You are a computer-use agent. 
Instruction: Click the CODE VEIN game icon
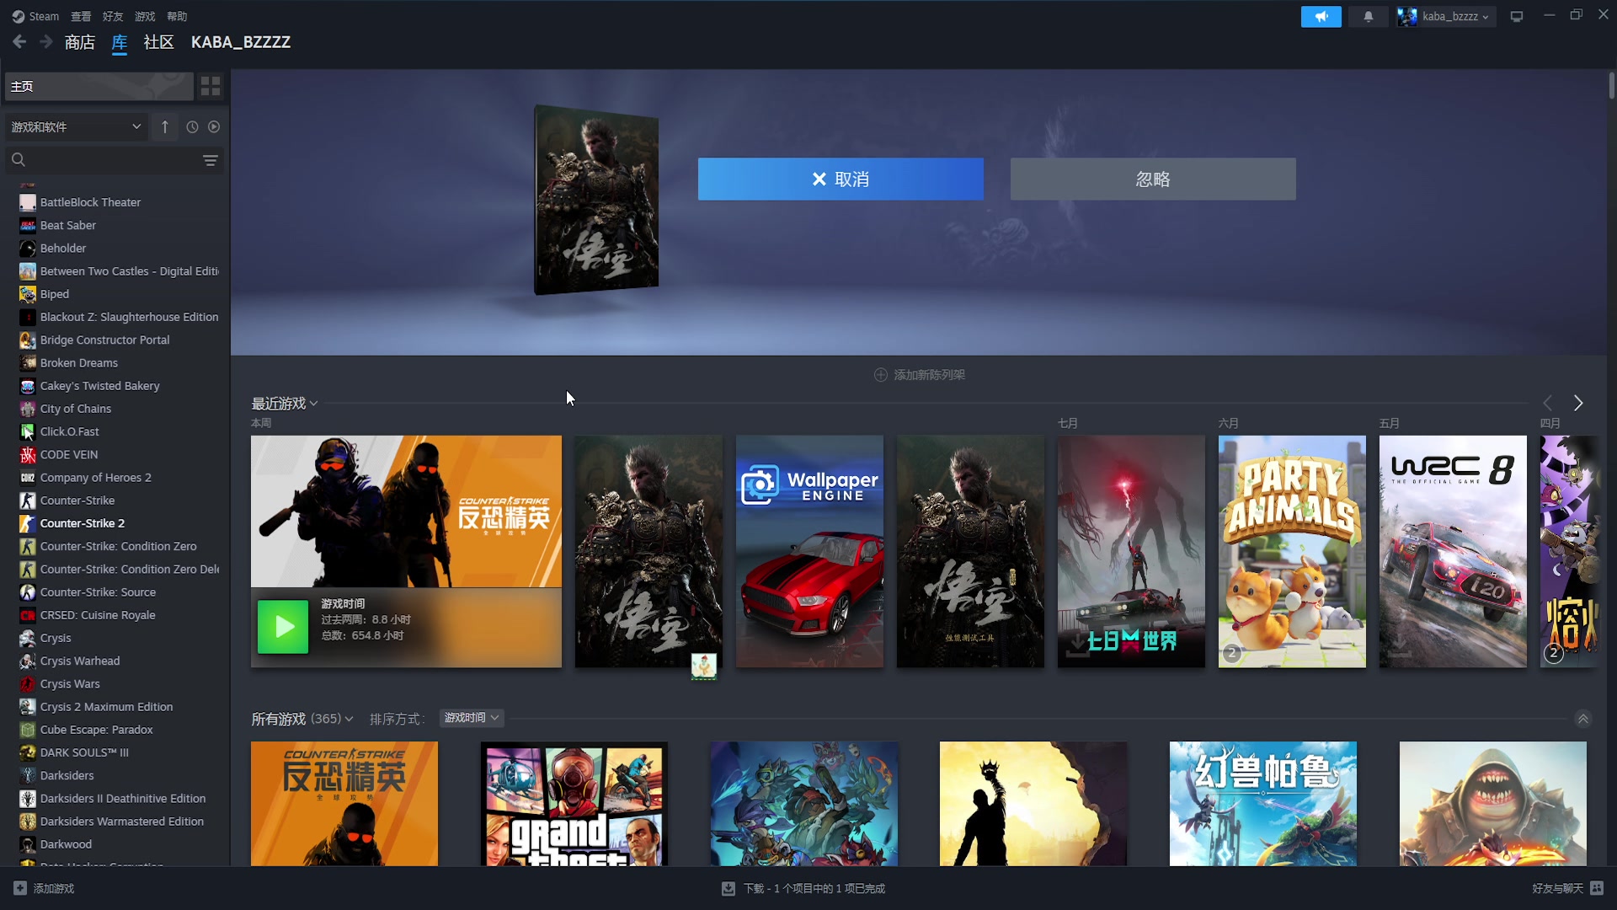coord(28,455)
